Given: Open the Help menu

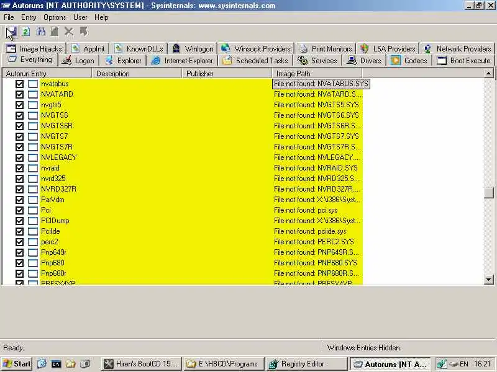Looking at the screenshot, I should [101, 17].
